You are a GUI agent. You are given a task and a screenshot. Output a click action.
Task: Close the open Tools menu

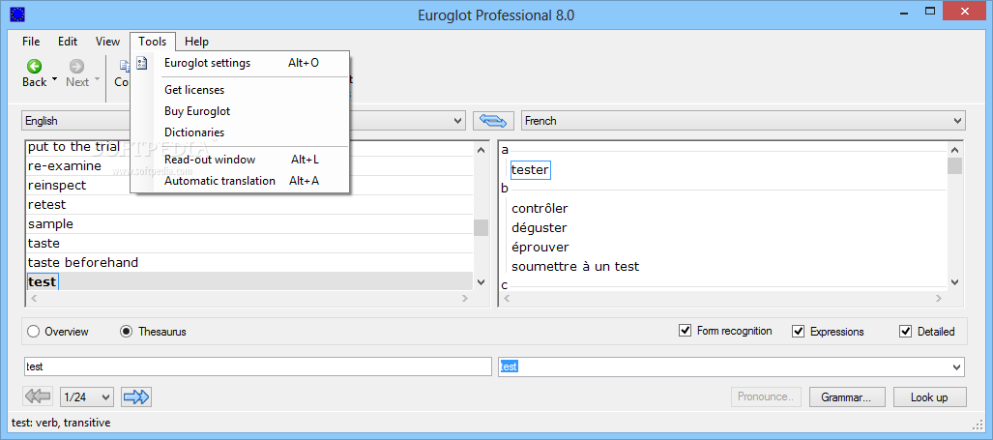click(153, 42)
